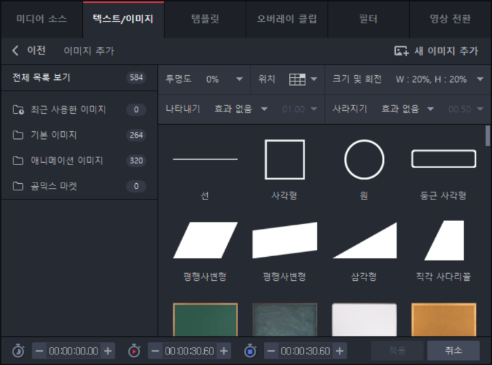Switch to the 템플릿 tab
The image size is (492, 365).
point(205,19)
